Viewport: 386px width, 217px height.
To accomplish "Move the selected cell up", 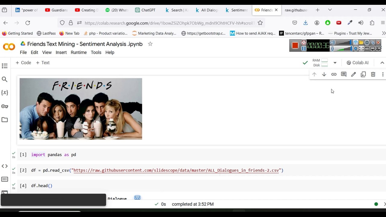I will point(314,74).
